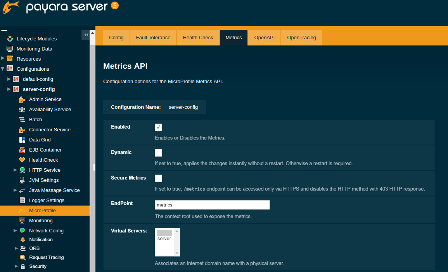Screen dimensions: 448x272
Task: Click the Configurations node icon
Action: 10,69
